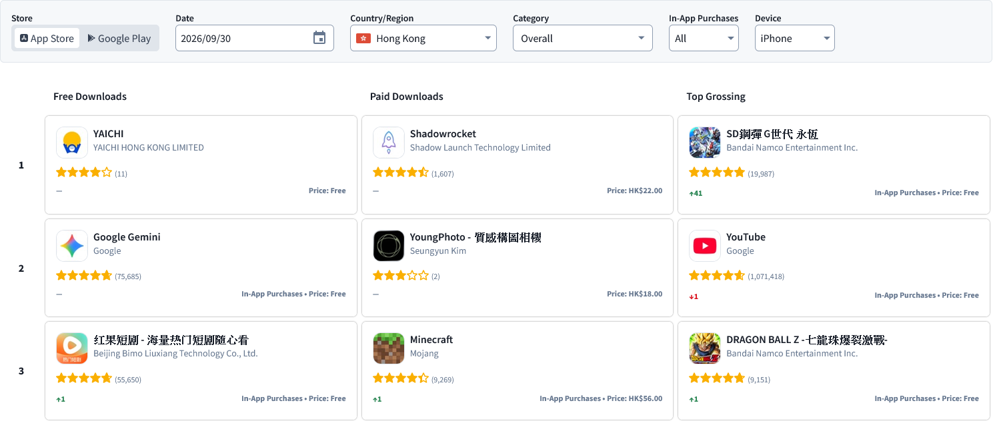Image resolution: width=993 pixels, height=423 pixels.
Task: Expand the Country/Region Hong Kong dropdown
Action: coord(423,38)
